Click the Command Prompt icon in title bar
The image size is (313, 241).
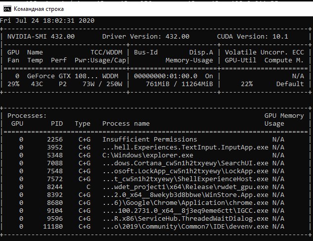tap(6, 9)
